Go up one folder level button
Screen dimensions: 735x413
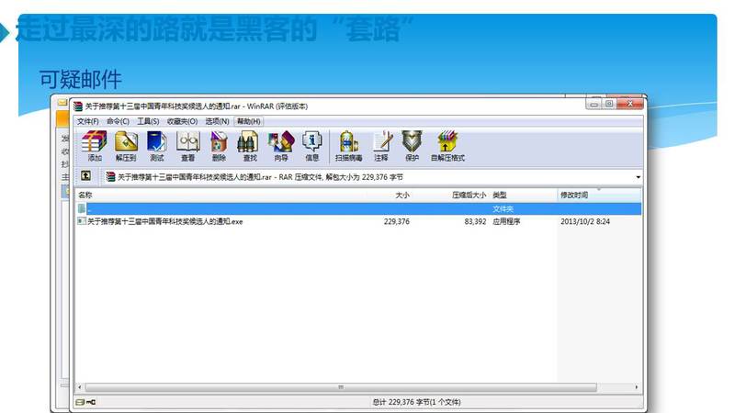click(x=85, y=176)
